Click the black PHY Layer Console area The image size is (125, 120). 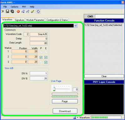coord(104,99)
